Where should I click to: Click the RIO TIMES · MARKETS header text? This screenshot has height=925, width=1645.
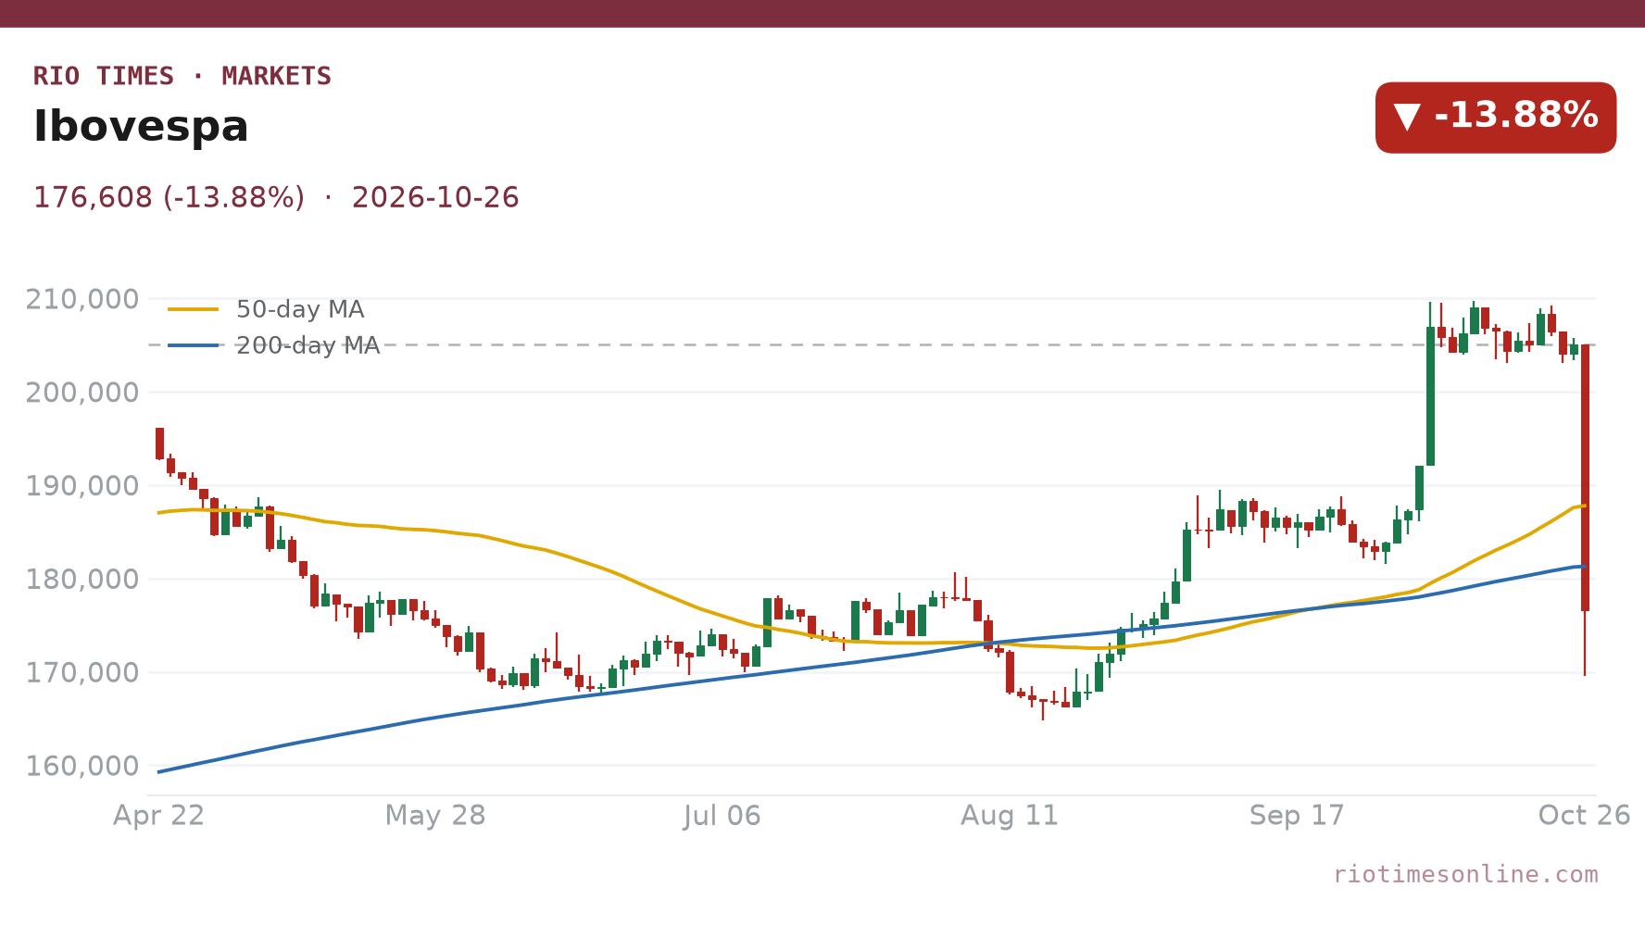click(x=182, y=76)
